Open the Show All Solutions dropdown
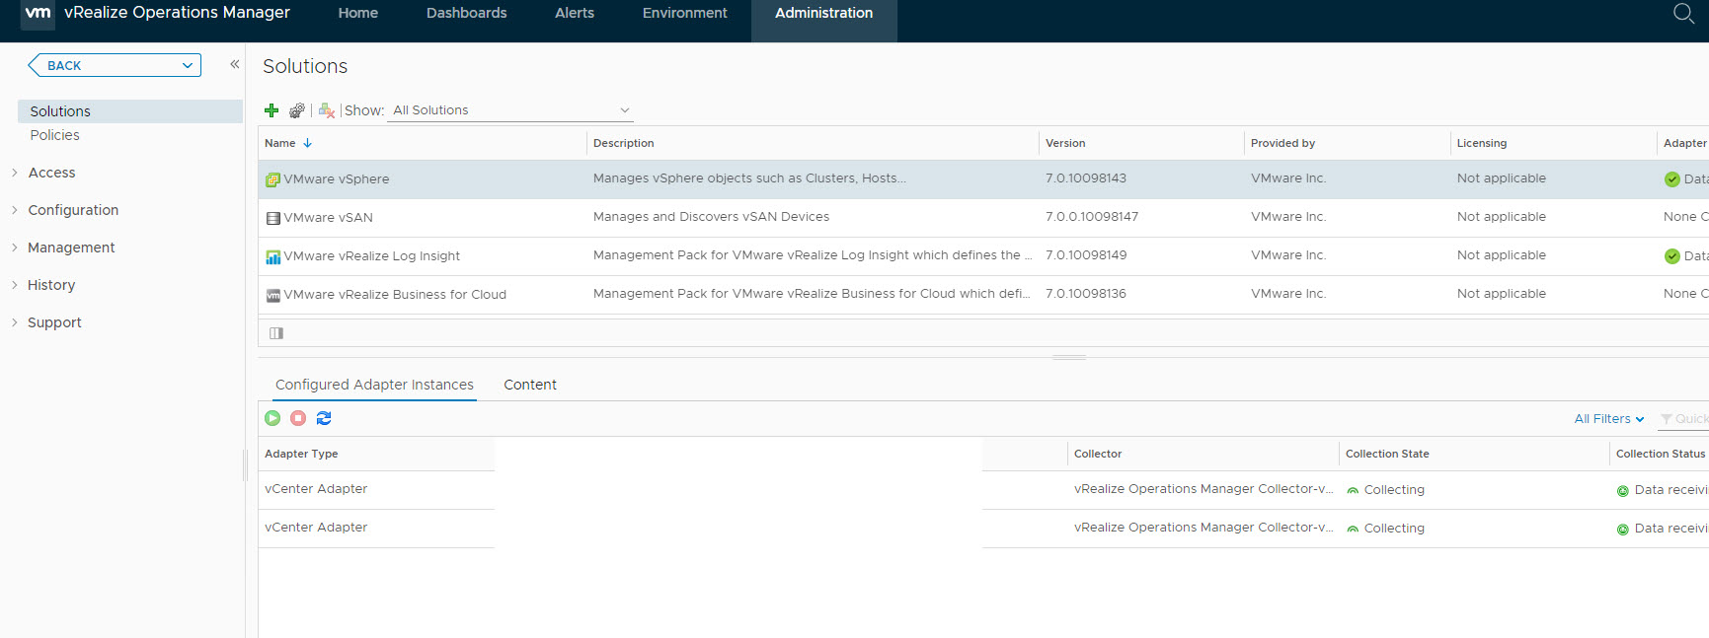 [x=511, y=110]
